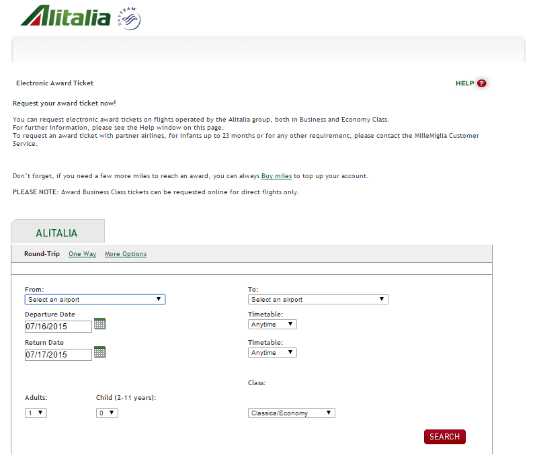Open the Class Classica/Economy dropdown
This screenshot has height=455, width=535.
click(x=292, y=413)
